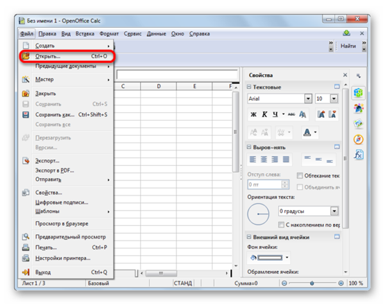This screenshot has height=305, width=385.
Task: Click the Save As floppy icon
Action: [x=26, y=114]
